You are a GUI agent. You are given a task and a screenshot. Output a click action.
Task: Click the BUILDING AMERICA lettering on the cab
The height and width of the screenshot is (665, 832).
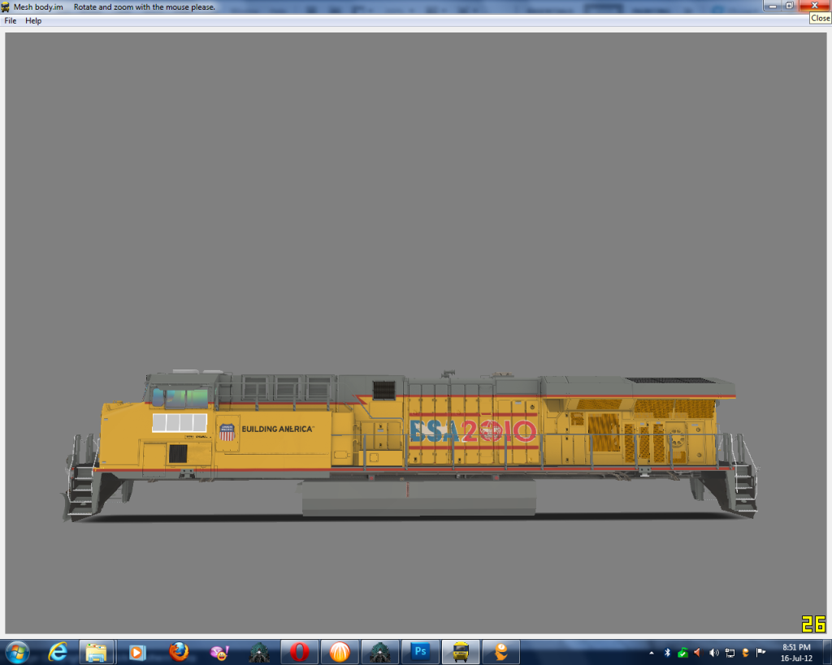pos(278,429)
